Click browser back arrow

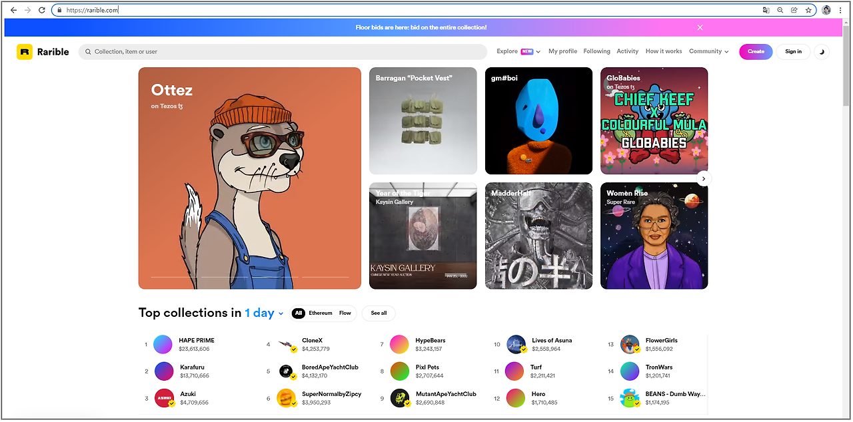[x=13, y=10]
